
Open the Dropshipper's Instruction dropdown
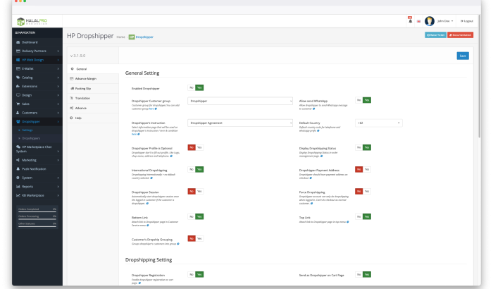click(x=240, y=123)
